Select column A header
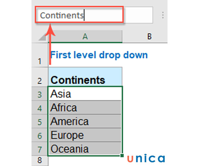 pos(85,37)
